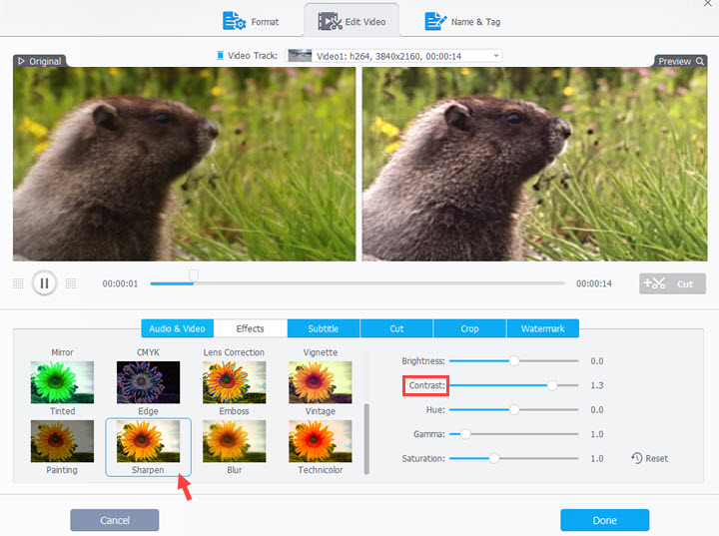719x536 pixels.
Task: Click next frame icon right of pause
Action: (71, 283)
